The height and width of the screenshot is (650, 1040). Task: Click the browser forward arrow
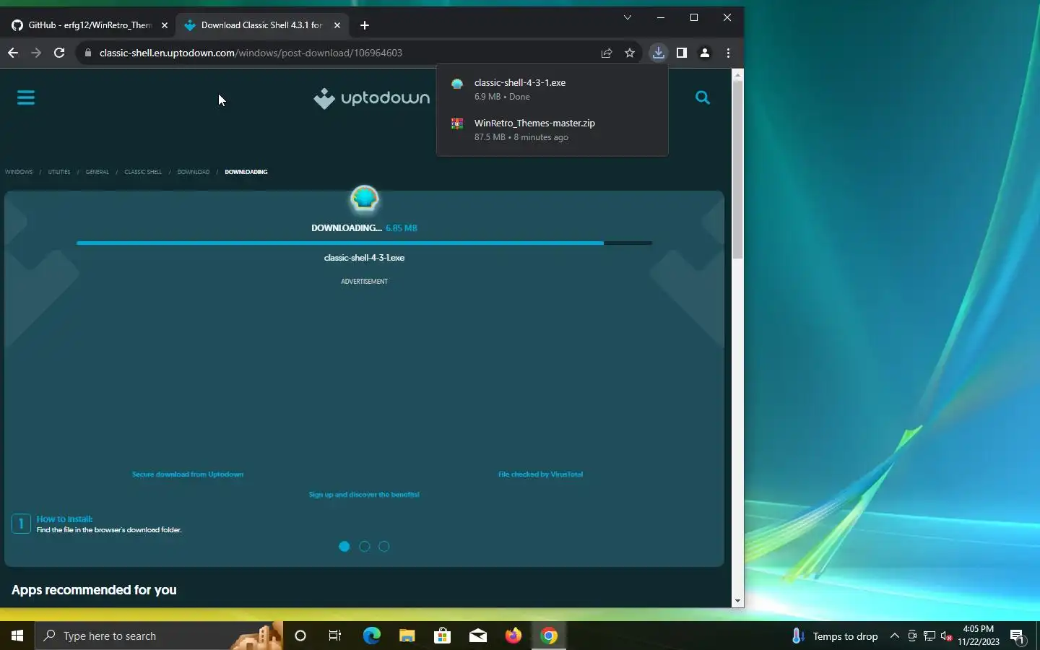coord(36,53)
